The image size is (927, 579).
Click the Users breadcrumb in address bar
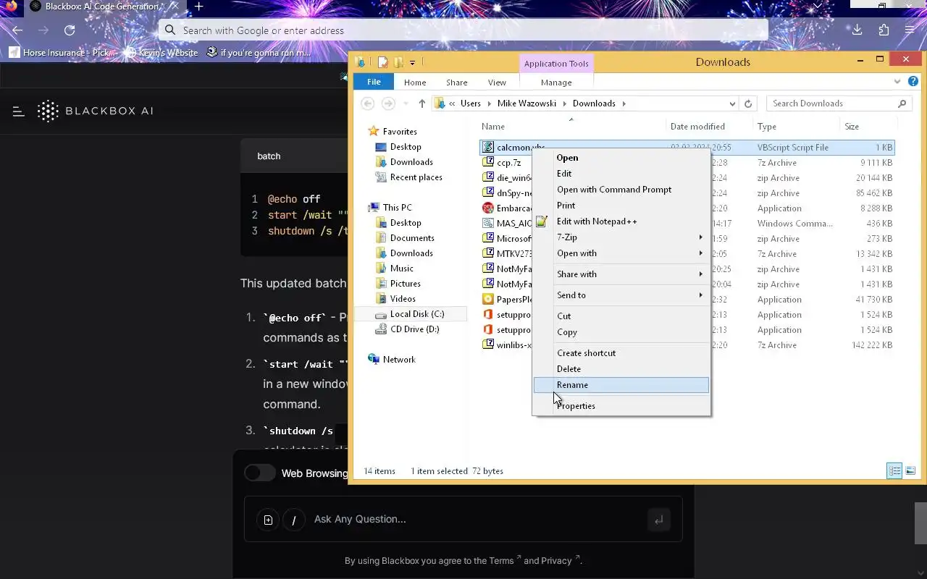coord(470,103)
